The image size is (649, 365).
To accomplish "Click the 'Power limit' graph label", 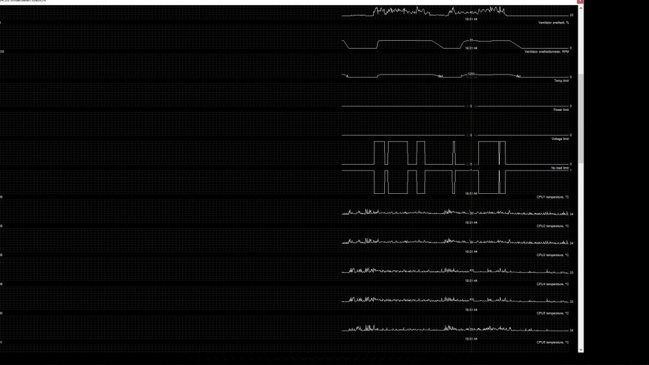I will click(561, 110).
